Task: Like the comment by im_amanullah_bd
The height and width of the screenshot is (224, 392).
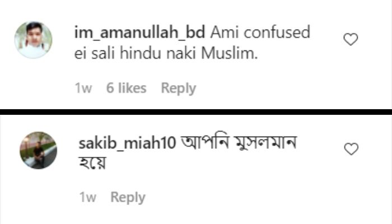Action: pos(351,40)
